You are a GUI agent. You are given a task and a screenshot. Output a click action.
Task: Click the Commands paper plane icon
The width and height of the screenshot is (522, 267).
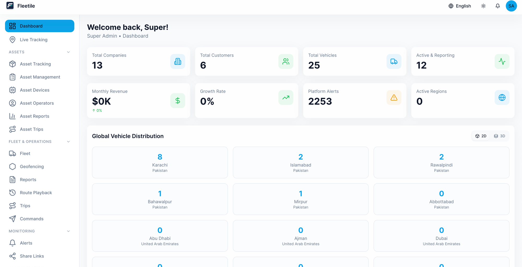13,219
